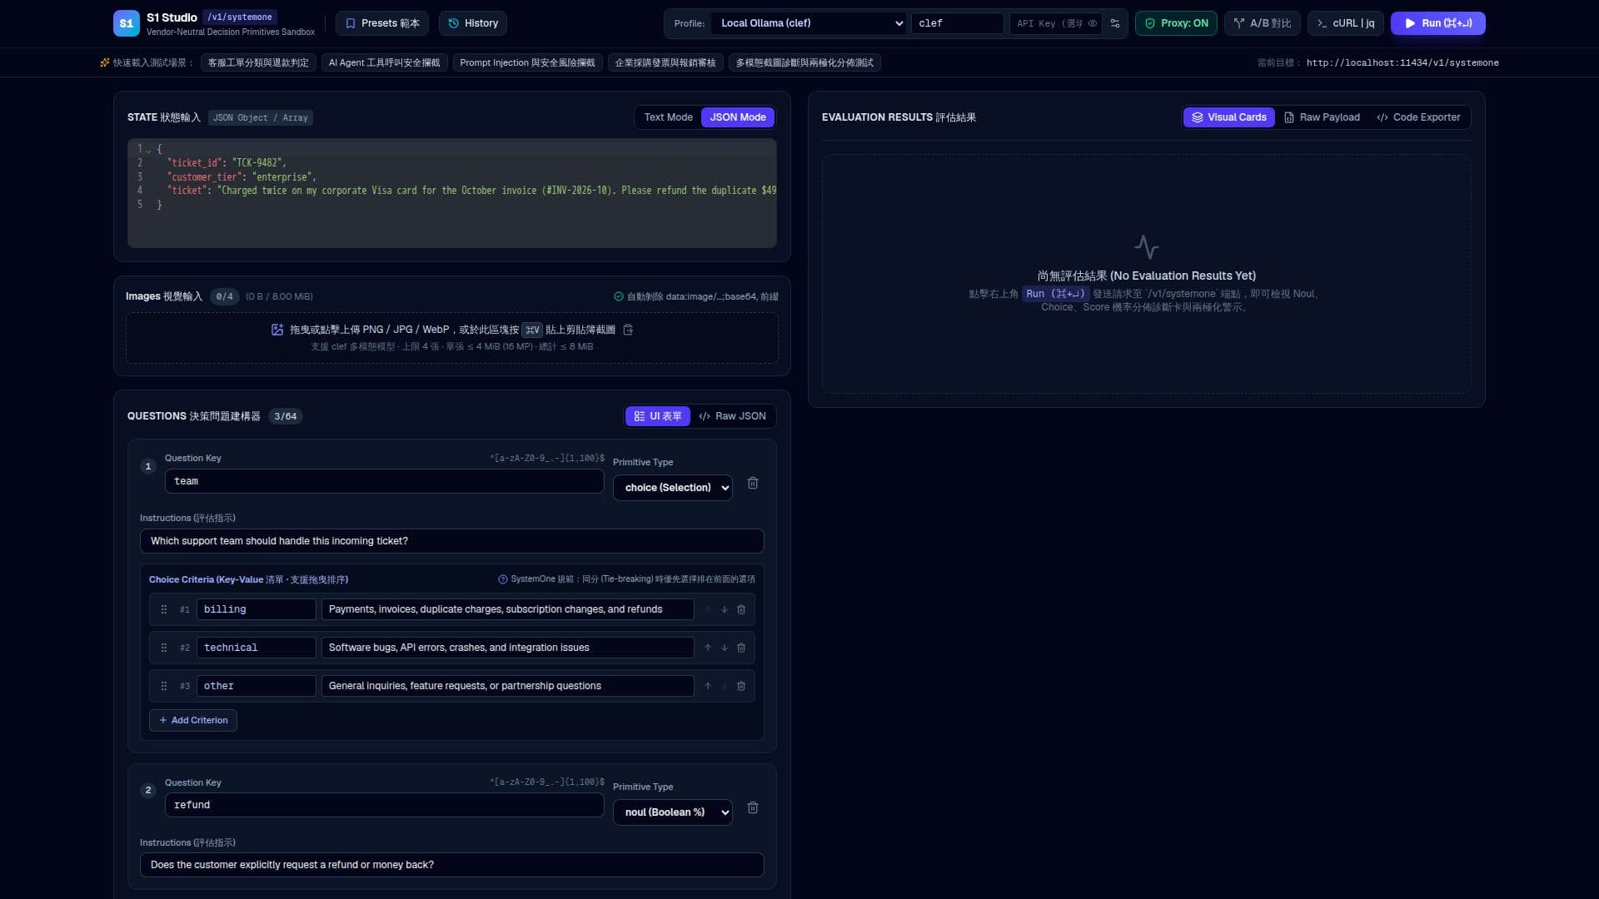
Task: Load the Prompt Injection 與安全風險攔截 scenario
Action: click(527, 62)
